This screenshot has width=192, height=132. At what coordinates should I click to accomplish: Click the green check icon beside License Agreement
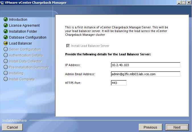click(x=6, y=25)
